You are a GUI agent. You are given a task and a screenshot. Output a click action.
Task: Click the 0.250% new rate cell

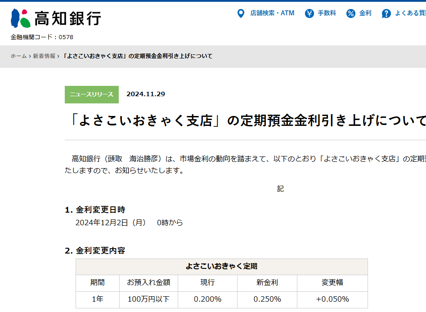[267, 299]
